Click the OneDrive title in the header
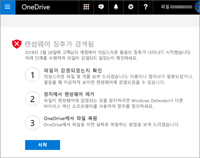This screenshot has height=158, width=200. click(36, 7)
